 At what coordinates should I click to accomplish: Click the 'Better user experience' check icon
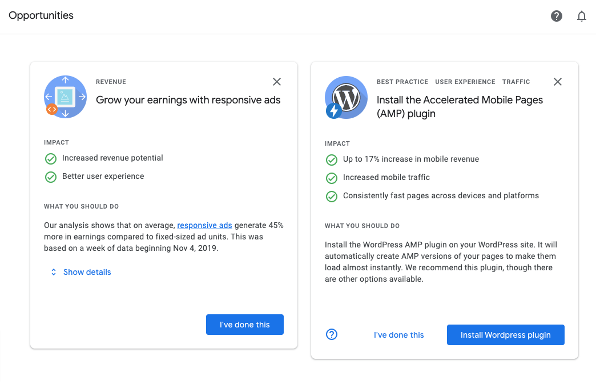pos(51,177)
